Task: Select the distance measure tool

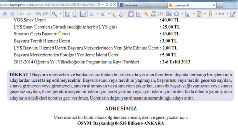Action: click(221, 14)
